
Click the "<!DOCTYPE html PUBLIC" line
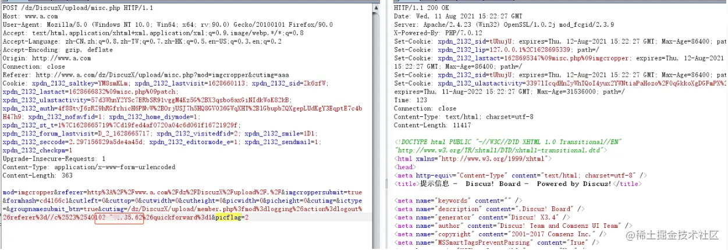(508, 142)
